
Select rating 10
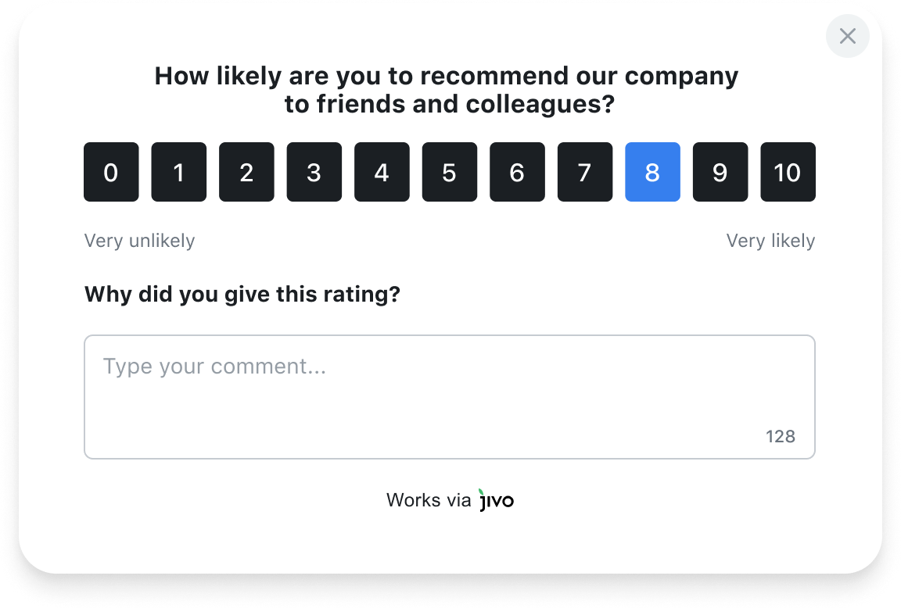788,172
